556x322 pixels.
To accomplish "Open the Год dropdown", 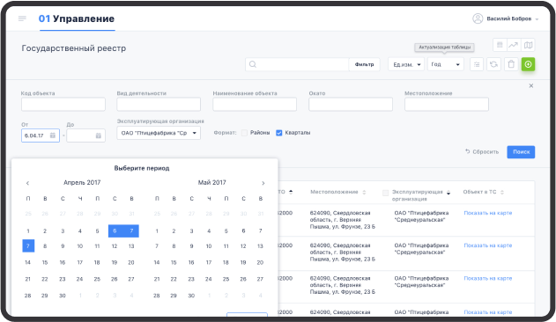I will pyautogui.click(x=446, y=64).
